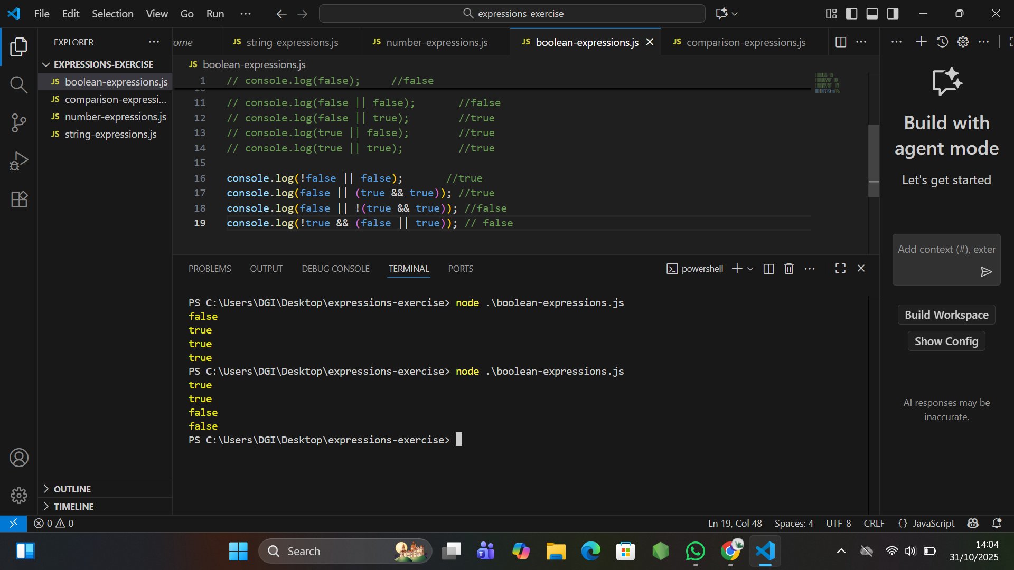Expand the TIMELINE section
Viewport: 1014px width, 570px height.
(73, 507)
